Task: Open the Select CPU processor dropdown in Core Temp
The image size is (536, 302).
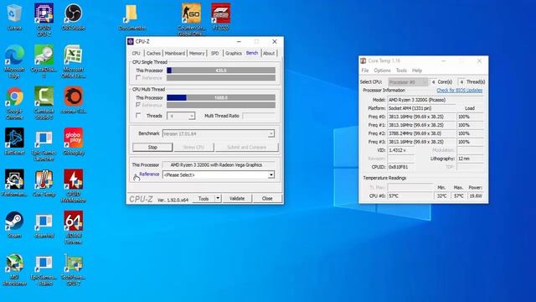Action: 408,82
